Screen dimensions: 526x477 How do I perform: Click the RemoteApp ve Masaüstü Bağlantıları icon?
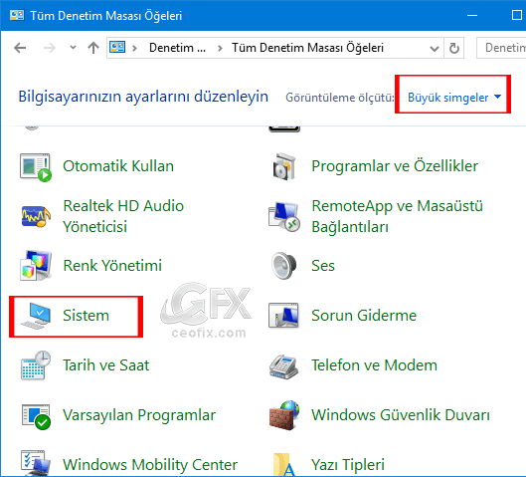point(284,217)
